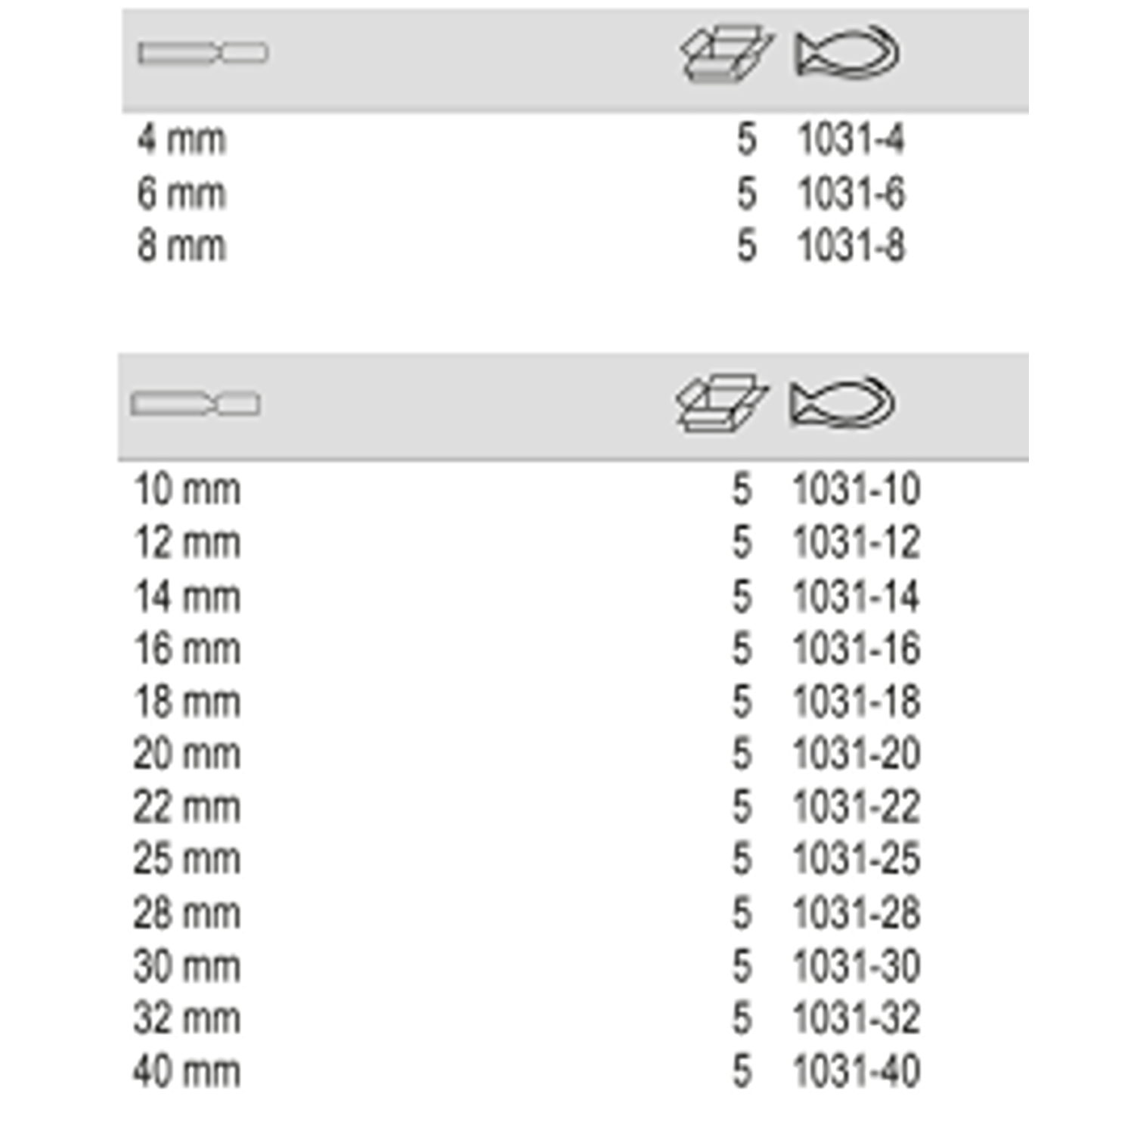The image size is (1134, 1134).
Task: Click the 12 mm size label
Action: [x=187, y=543]
